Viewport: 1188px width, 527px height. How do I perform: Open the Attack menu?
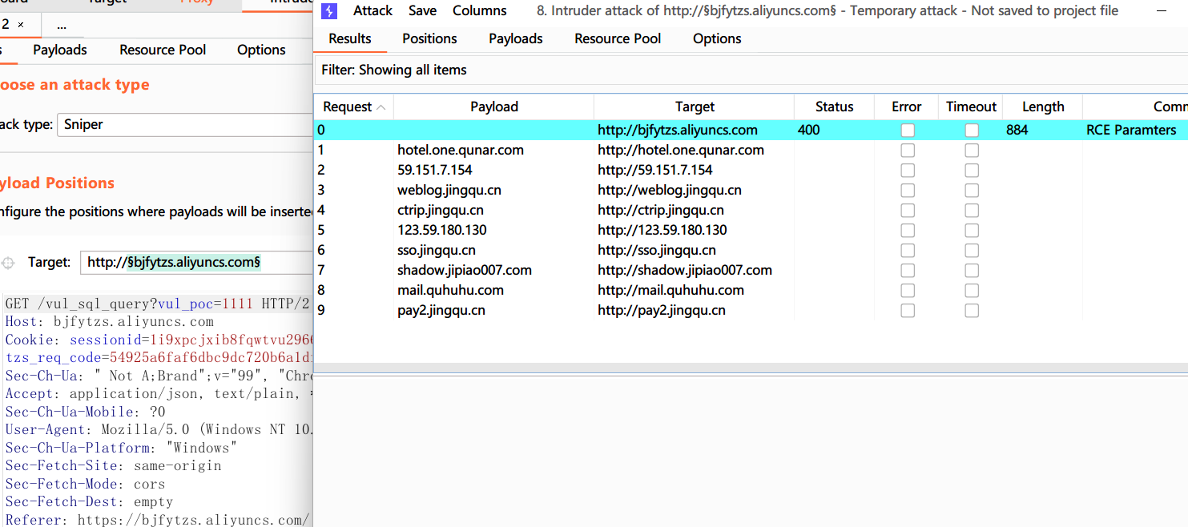click(x=373, y=11)
